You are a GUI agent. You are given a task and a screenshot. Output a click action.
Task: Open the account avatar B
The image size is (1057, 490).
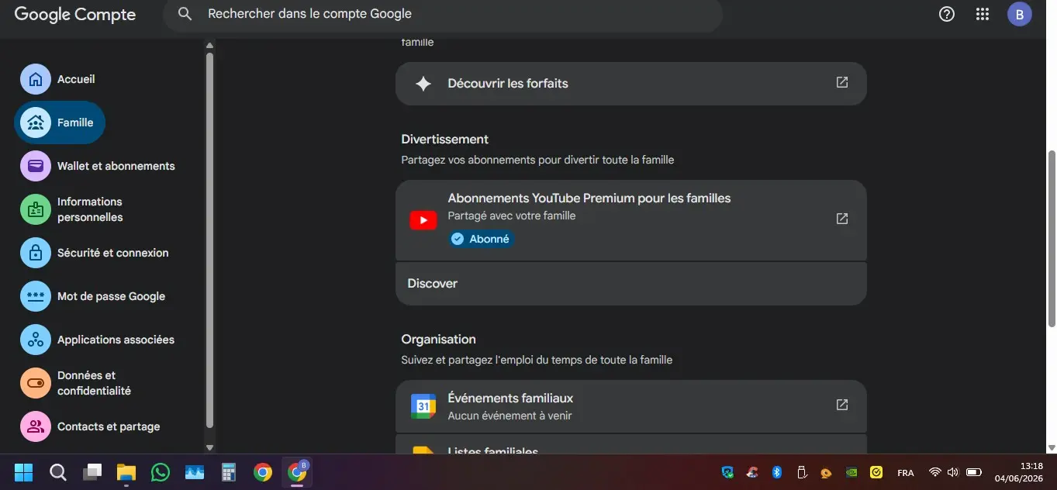1019,14
